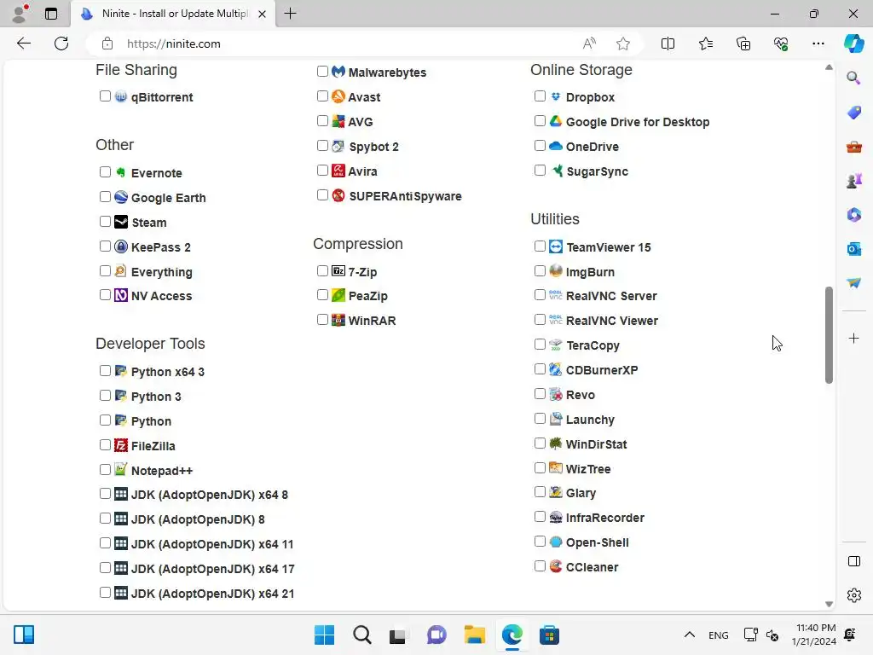Click the FileZilla red icon
This screenshot has width=873, height=655.
pos(121,445)
